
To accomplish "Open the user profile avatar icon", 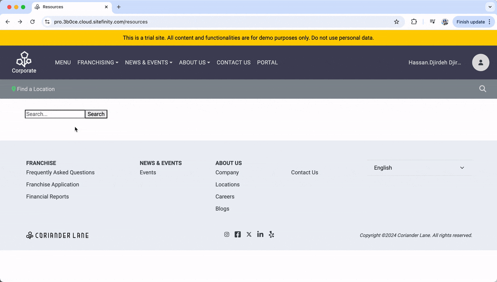I will click(480, 63).
